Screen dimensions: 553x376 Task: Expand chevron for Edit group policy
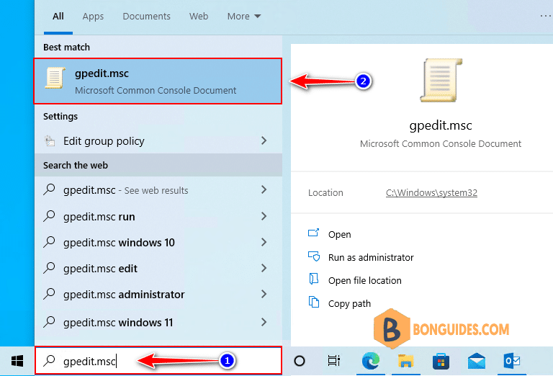[264, 140]
